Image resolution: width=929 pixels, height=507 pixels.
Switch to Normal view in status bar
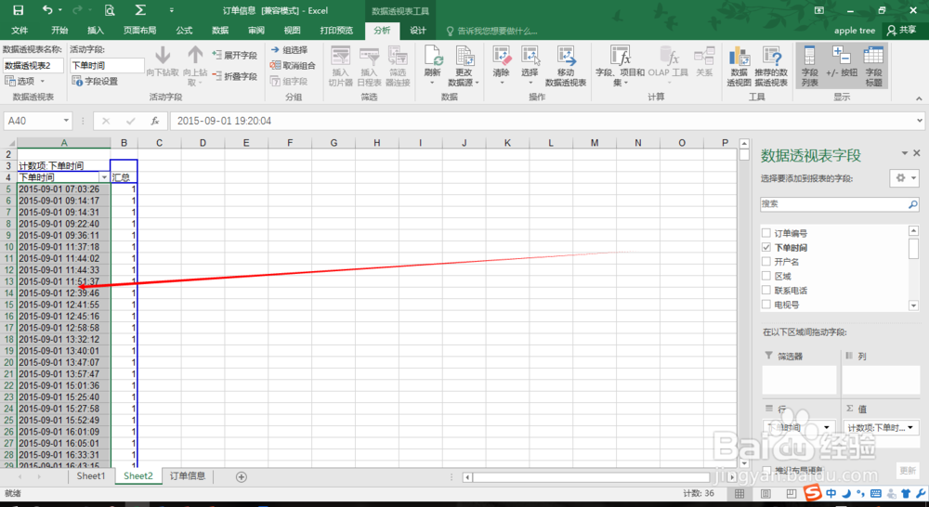tap(739, 493)
